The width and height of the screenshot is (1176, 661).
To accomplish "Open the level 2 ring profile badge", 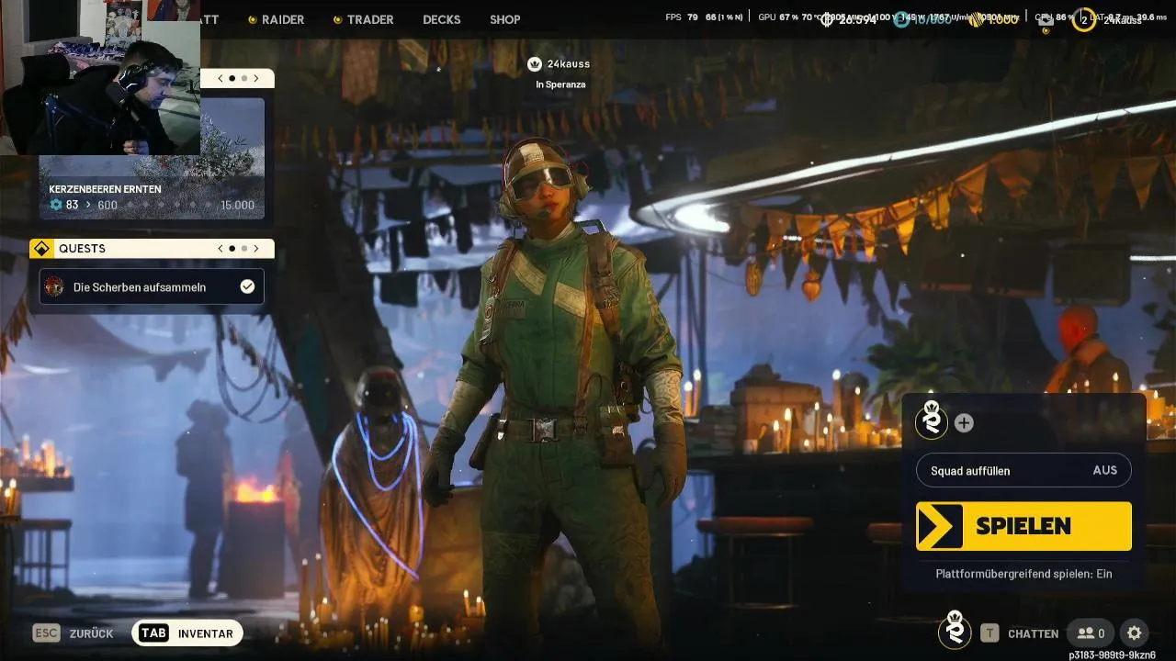I will 1084,18.
